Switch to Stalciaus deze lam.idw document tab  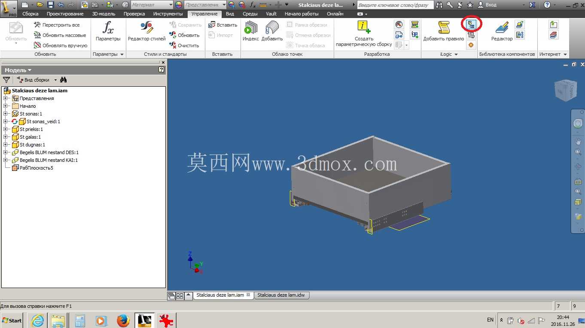tap(282, 295)
